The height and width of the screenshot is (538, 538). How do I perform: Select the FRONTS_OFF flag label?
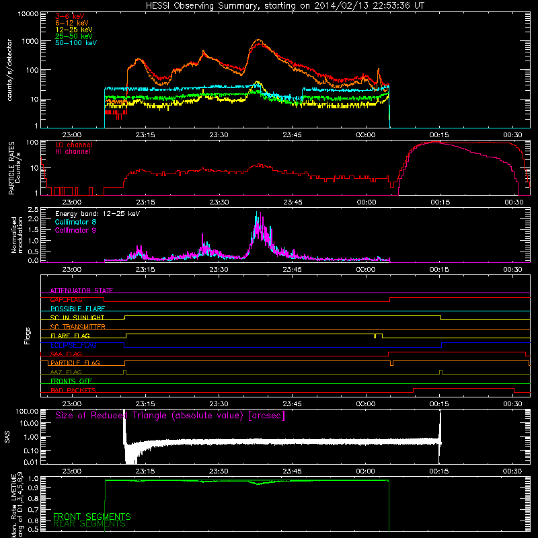click(x=71, y=381)
